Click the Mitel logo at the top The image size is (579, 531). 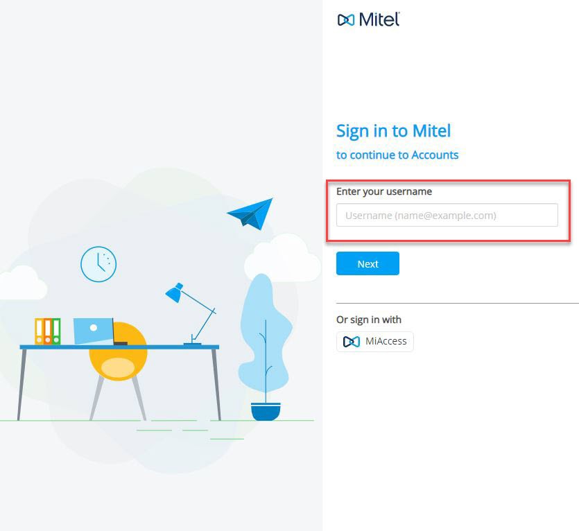(x=369, y=20)
